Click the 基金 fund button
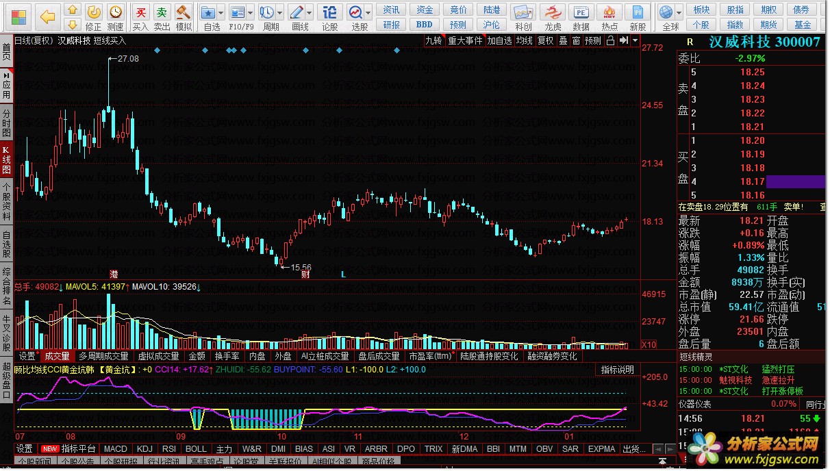Screen dimensions: 830x471 click(x=803, y=24)
